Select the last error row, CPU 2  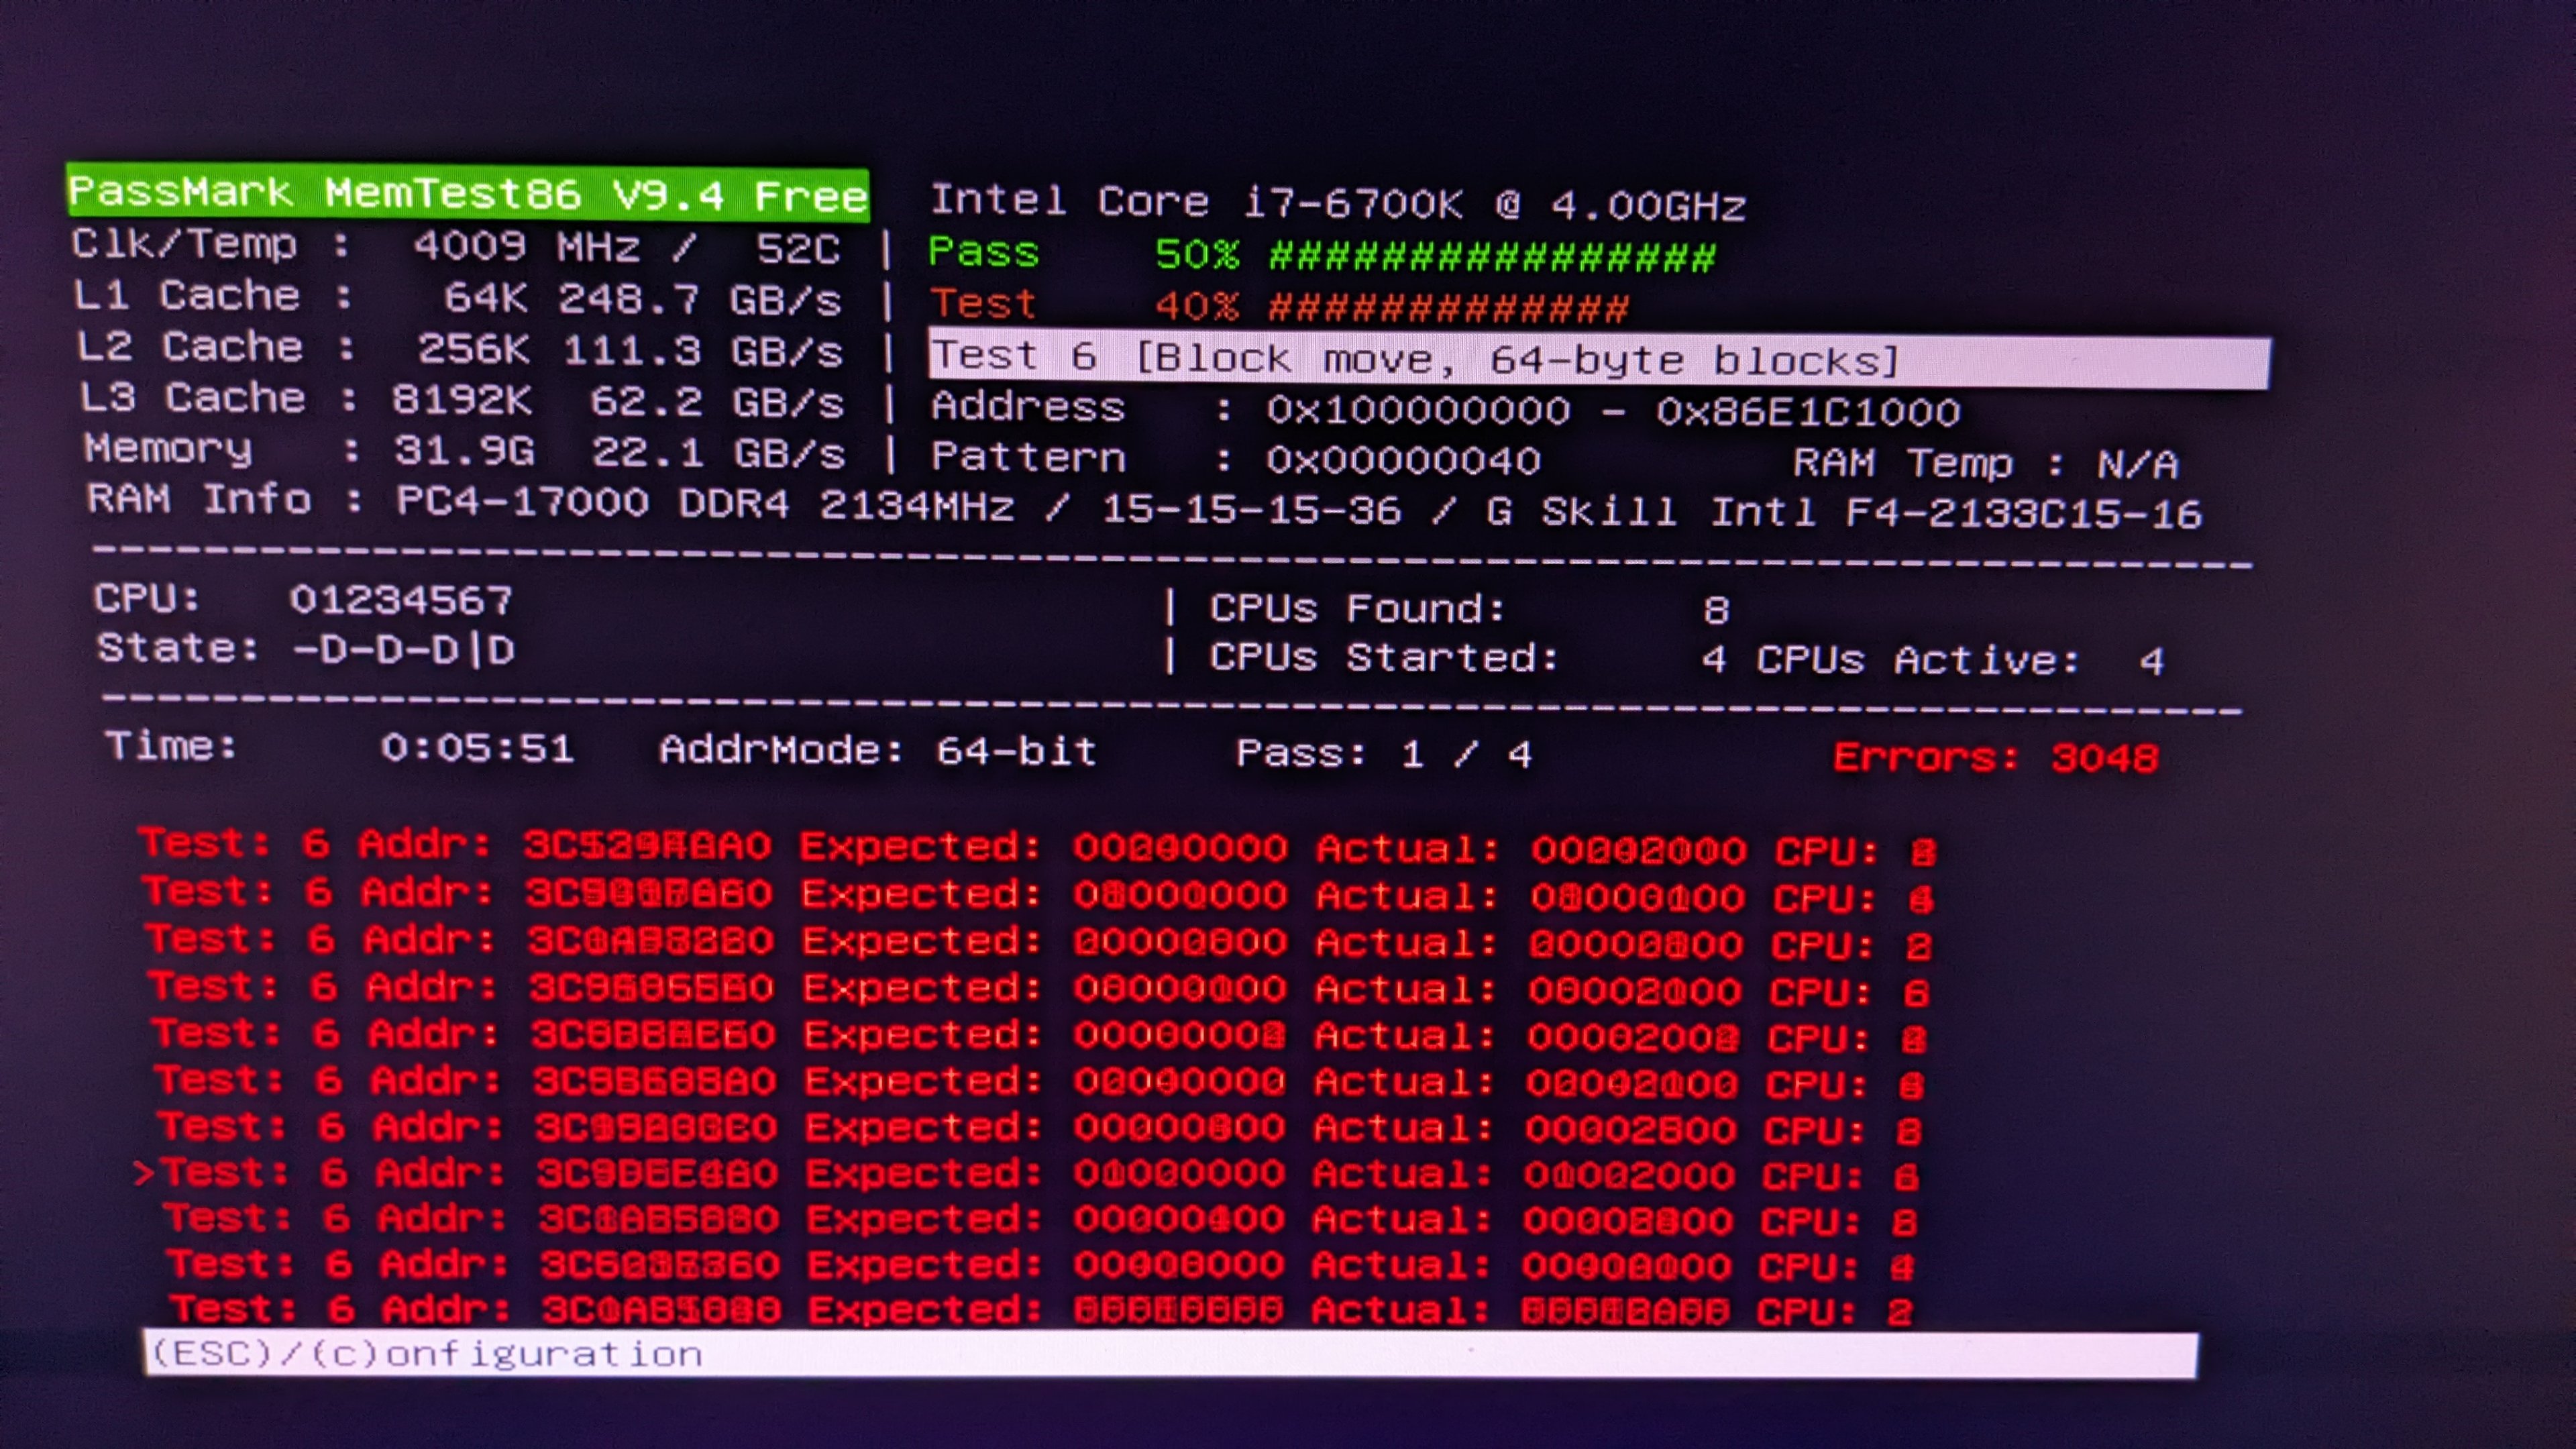click(x=1040, y=1309)
